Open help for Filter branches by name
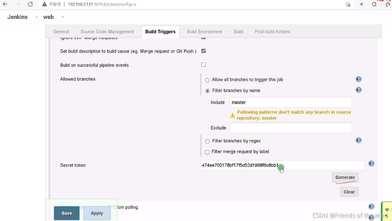 (x=358, y=90)
